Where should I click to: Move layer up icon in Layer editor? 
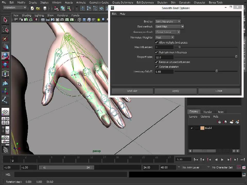point(219,122)
